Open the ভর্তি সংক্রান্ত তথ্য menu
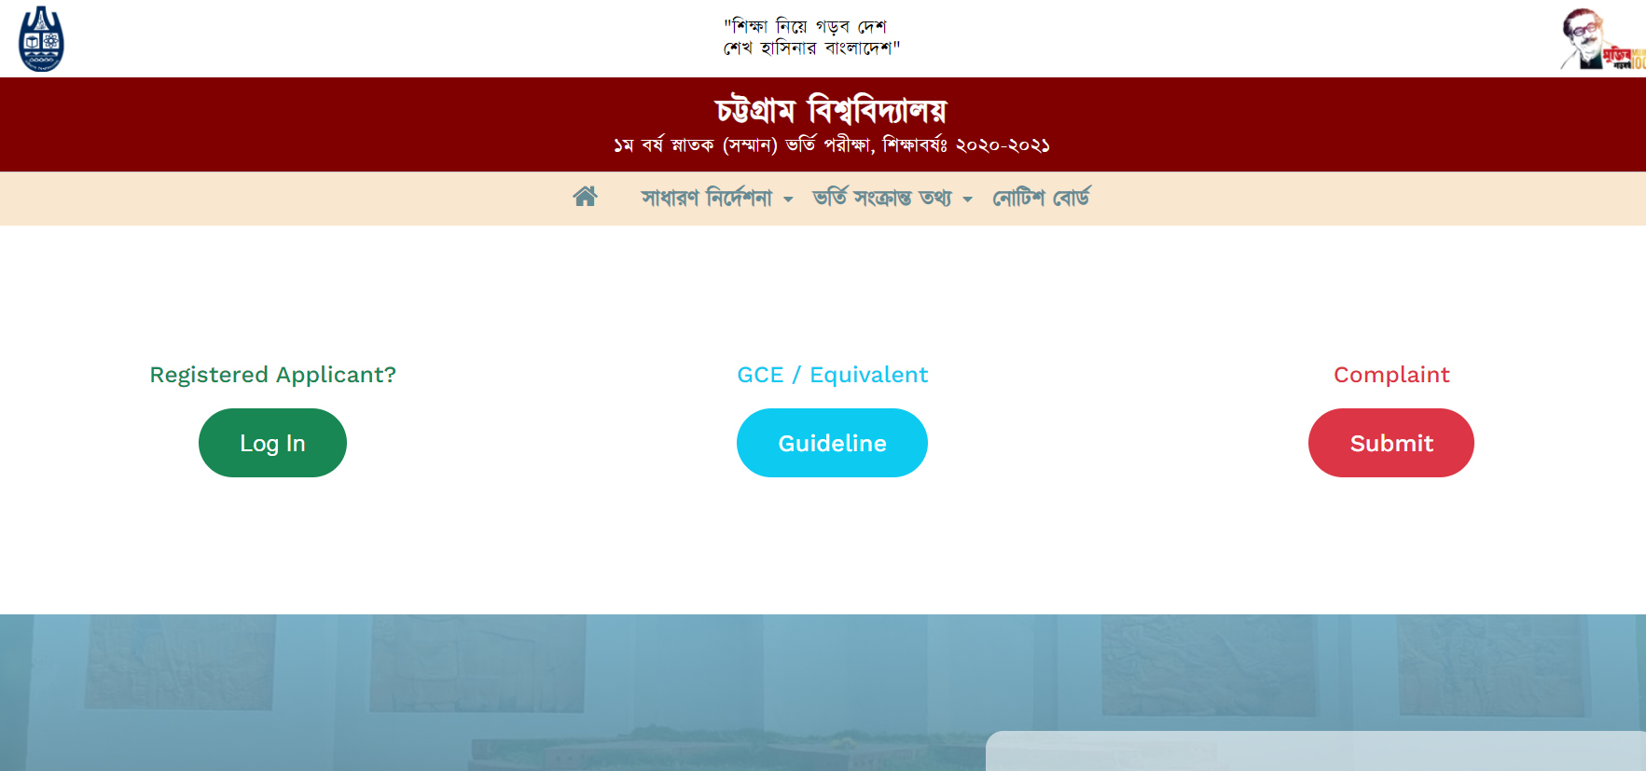 point(882,198)
